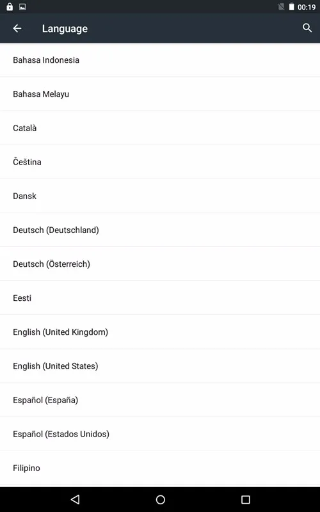This screenshot has height=512, width=320.
Task: Tap the image notification icon in status bar
Action: pyautogui.click(x=22, y=7)
